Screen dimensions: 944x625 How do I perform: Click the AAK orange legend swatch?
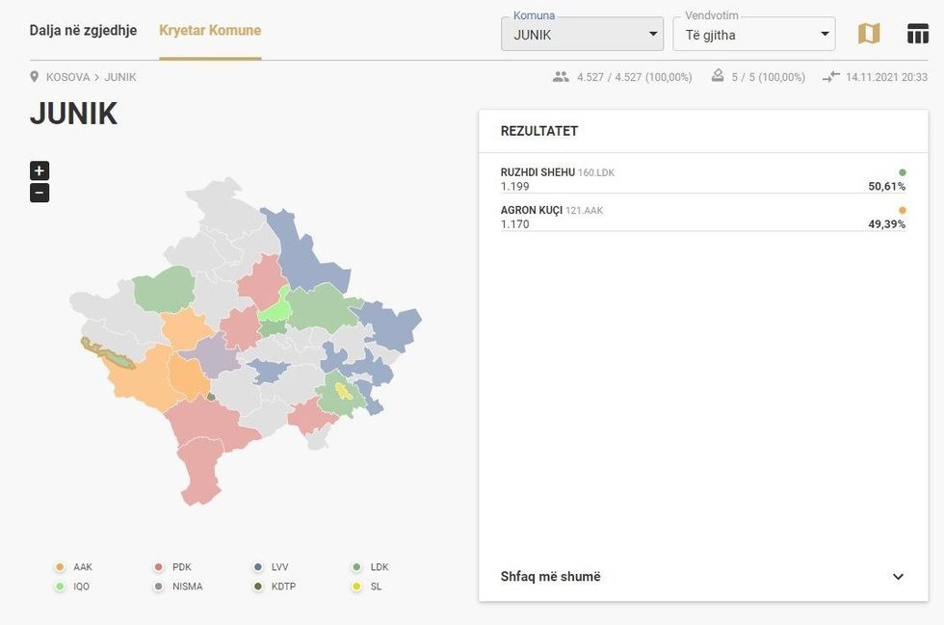pyautogui.click(x=60, y=567)
